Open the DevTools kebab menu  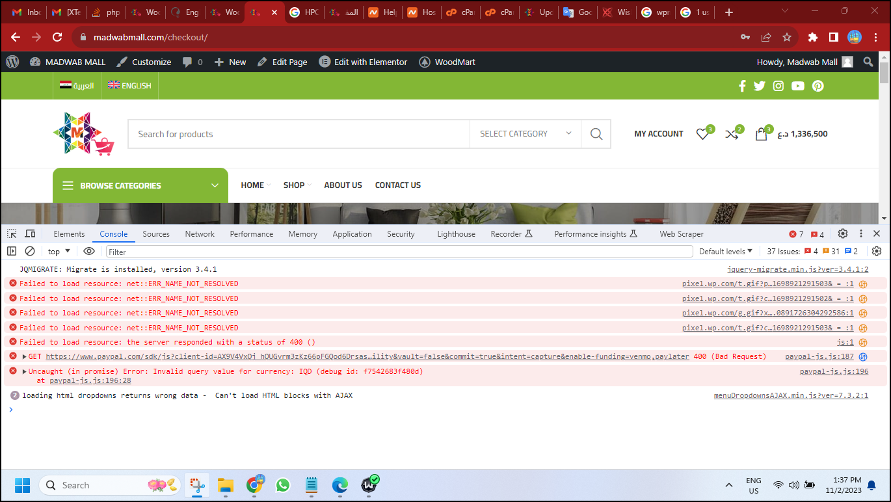(861, 233)
